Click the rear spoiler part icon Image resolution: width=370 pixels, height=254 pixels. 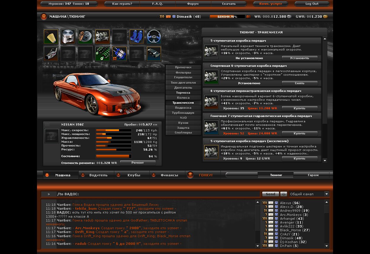[154, 54]
